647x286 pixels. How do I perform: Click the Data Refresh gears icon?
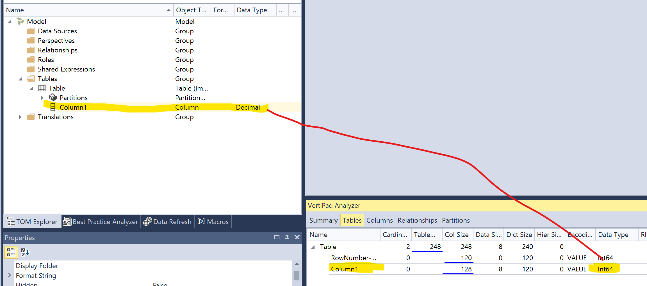pyautogui.click(x=147, y=222)
